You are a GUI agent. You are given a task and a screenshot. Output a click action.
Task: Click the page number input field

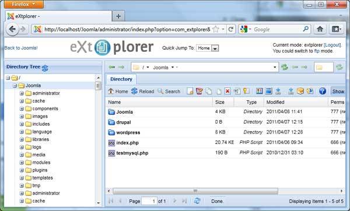pos(149,201)
